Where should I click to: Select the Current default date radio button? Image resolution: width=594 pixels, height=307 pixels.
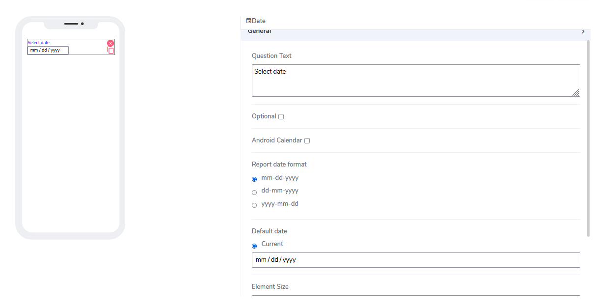(x=254, y=246)
